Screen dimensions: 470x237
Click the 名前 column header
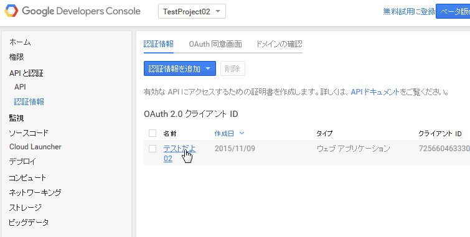pos(170,134)
